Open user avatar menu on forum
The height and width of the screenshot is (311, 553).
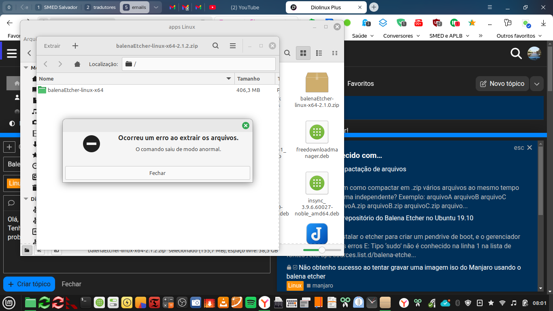pos(534,53)
